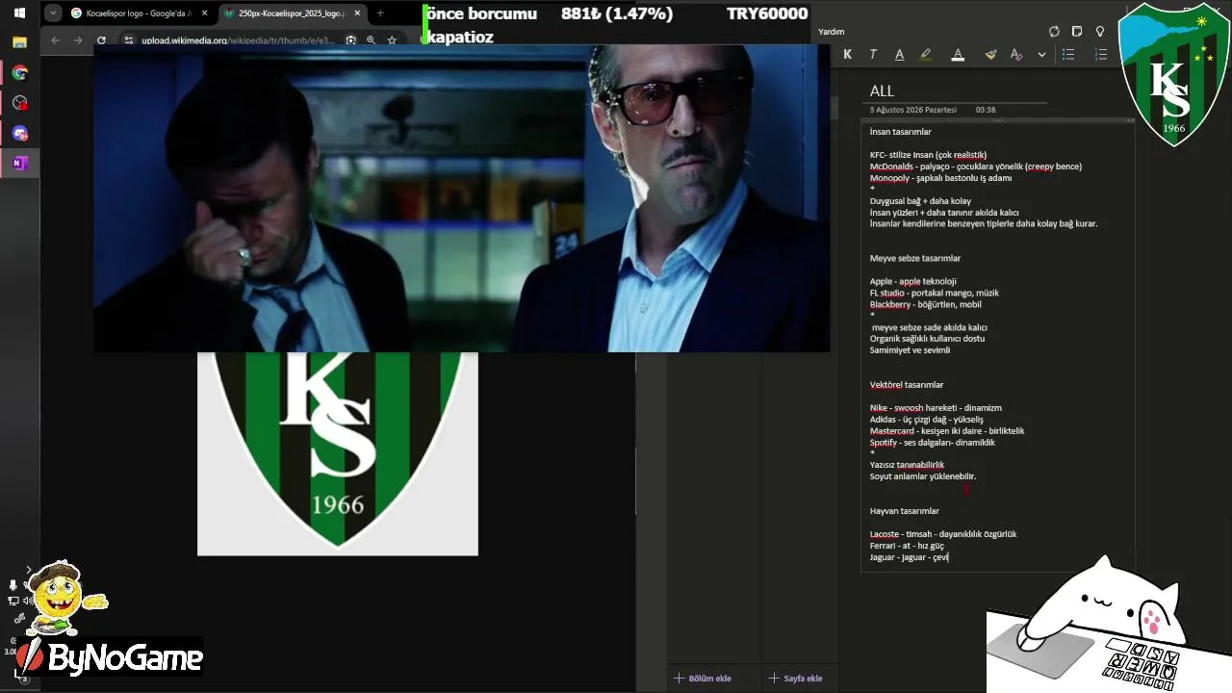This screenshot has width=1232, height=693.
Task: Bookmark this page with the star
Action: point(392,40)
